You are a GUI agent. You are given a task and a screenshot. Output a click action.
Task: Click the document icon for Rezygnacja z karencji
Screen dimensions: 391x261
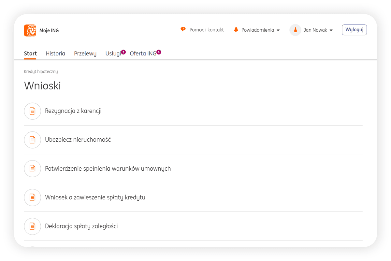[x=32, y=111]
